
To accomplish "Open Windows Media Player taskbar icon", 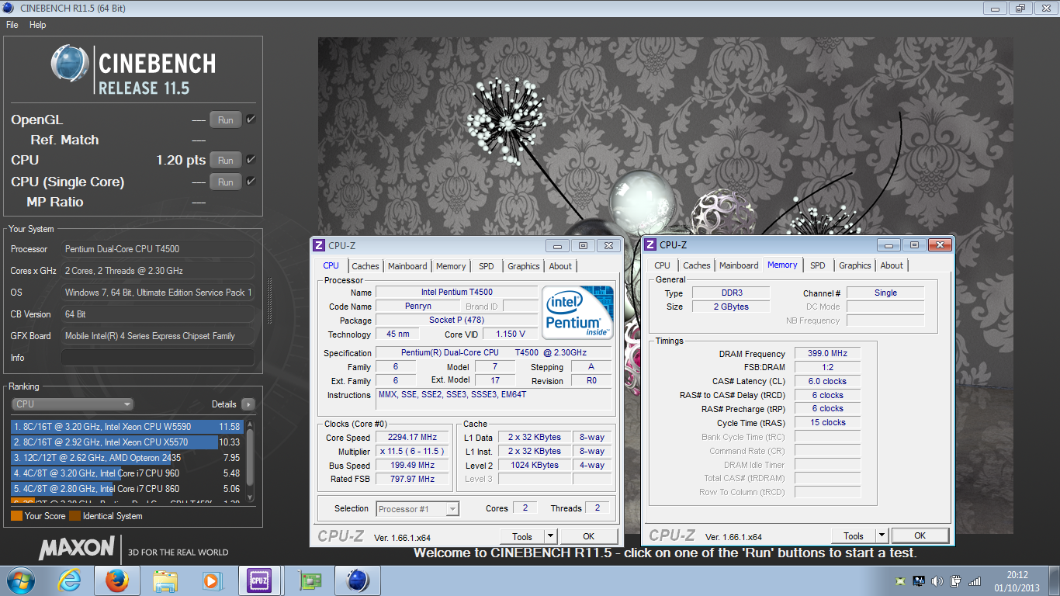I will 210,580.
